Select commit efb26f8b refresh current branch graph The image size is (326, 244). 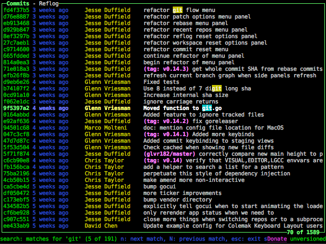[x=163, y=75]
